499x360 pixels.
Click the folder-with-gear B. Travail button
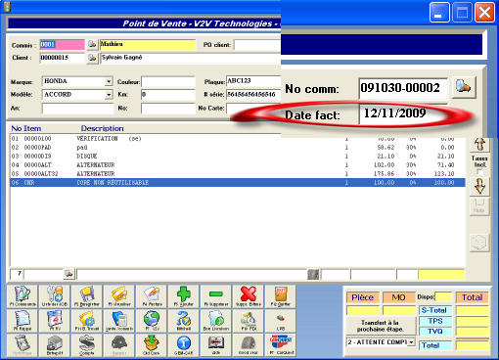[x=87, y=321]
